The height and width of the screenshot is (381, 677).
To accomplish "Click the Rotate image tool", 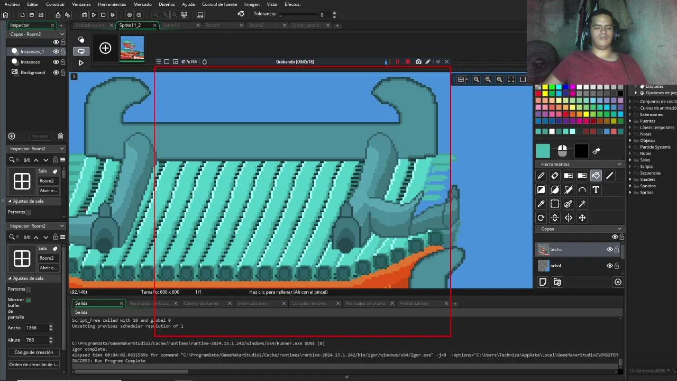I will [x=541, y=217].
